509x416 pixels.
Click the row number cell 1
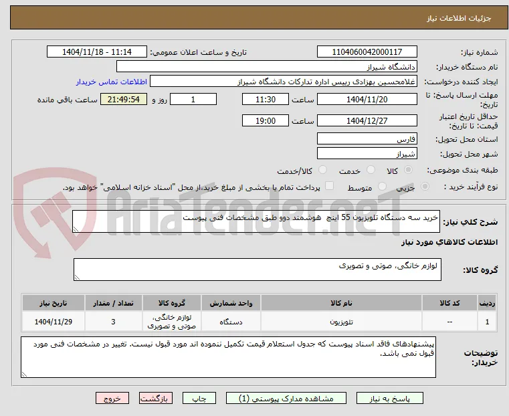click(487, 322)
